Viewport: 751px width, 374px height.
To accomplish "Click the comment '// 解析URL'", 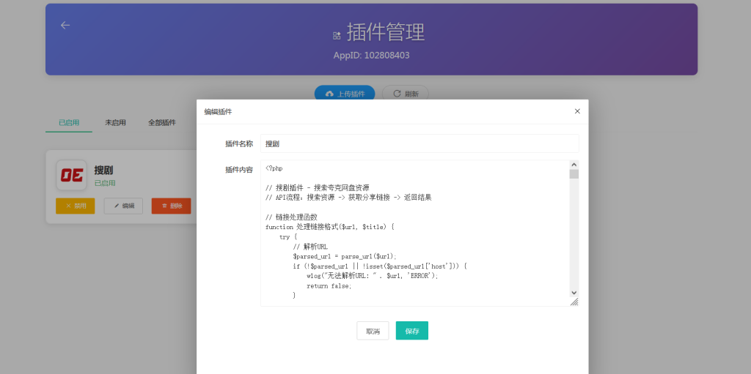I will 310,247.
